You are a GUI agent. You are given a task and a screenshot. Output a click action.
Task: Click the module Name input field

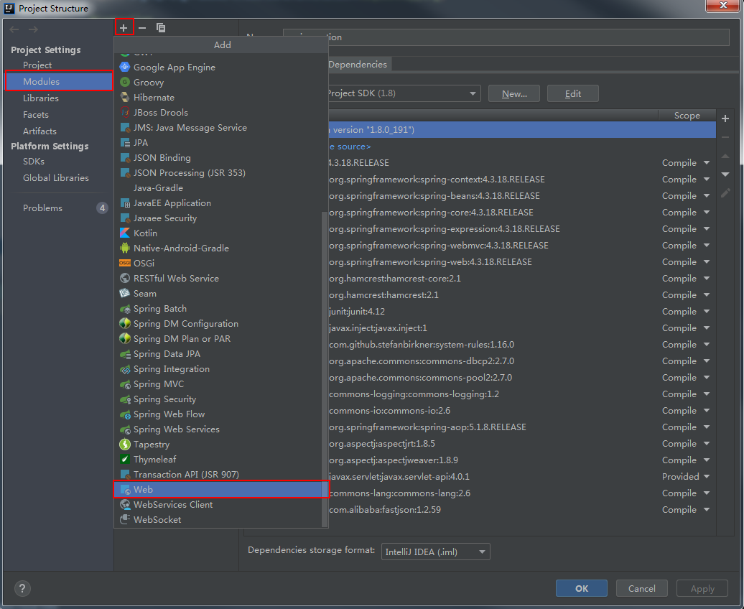[x=506, y=37]
